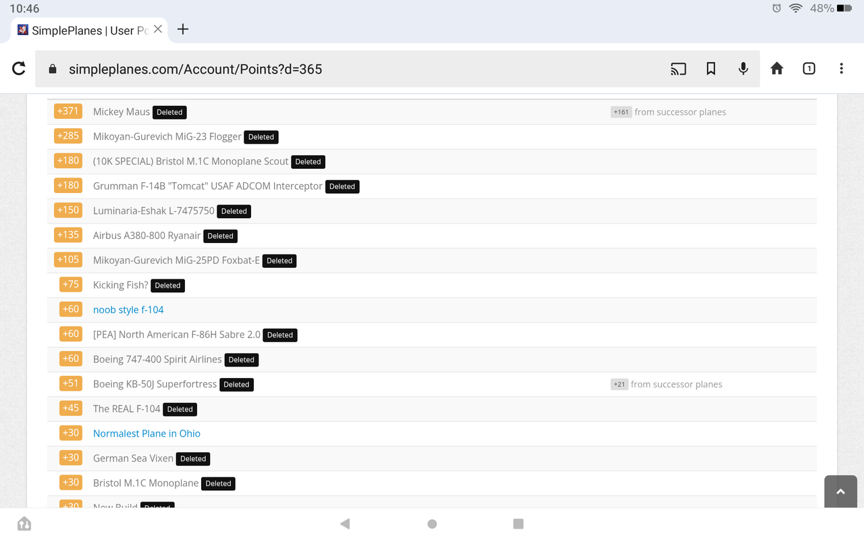Click the Bristol M.1C Monoplane +30 entry

point(146,483)
